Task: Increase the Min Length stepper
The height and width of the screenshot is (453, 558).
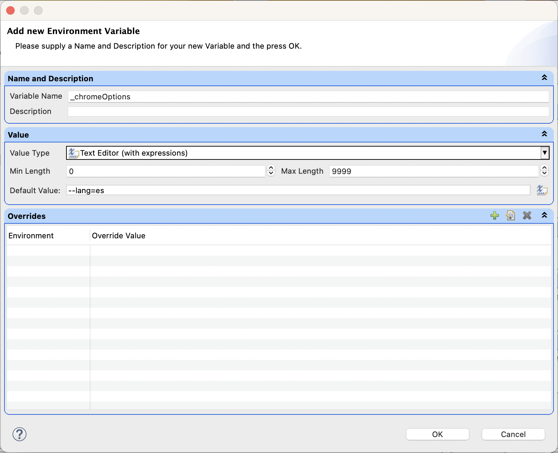Action: tap(271, 168)
